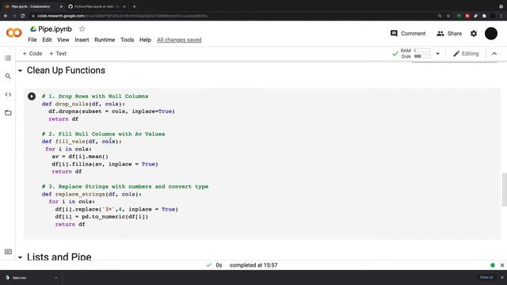The height and width of the screenshot is (285, 507).
Task: Open the File menu
Action: [32, 40]
